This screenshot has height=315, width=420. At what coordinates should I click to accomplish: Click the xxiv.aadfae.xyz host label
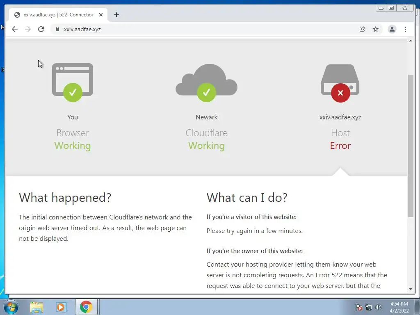point(340,117)
